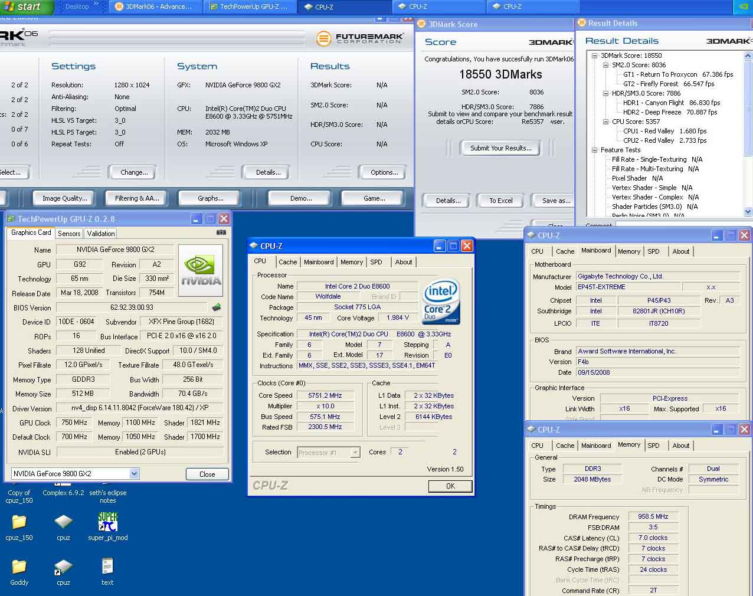Select the Pixel Shader N/A row
This screenshot has height=596, width=753.
[637, 178]
